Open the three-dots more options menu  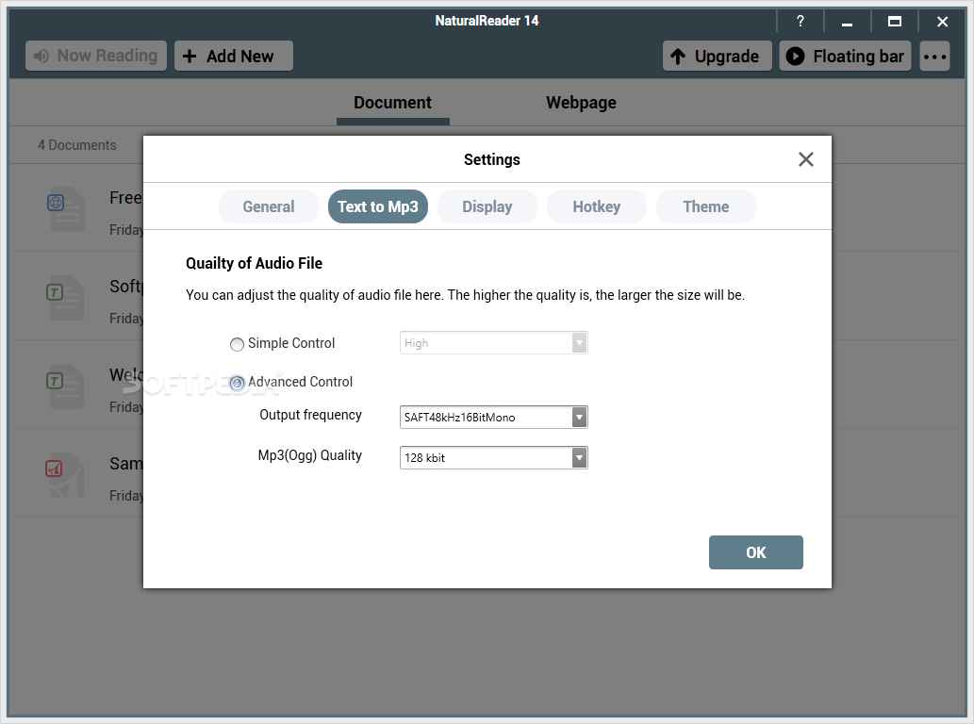coord(934,57)
